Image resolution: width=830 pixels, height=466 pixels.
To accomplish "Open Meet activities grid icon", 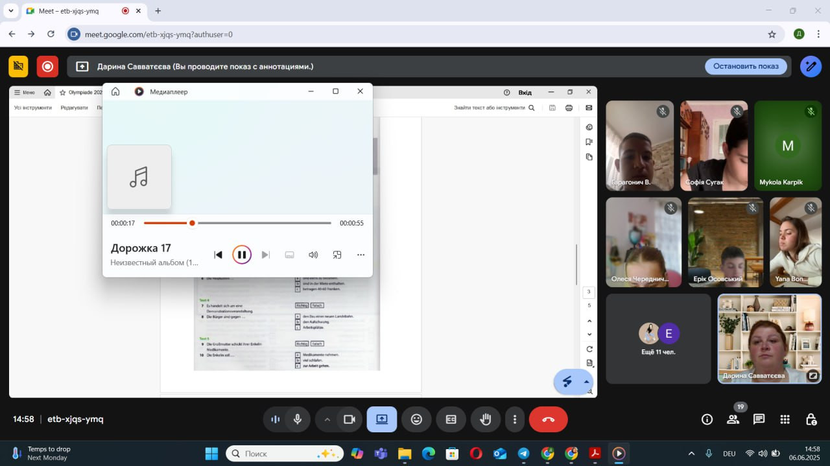I will click(x=785, y=419).
